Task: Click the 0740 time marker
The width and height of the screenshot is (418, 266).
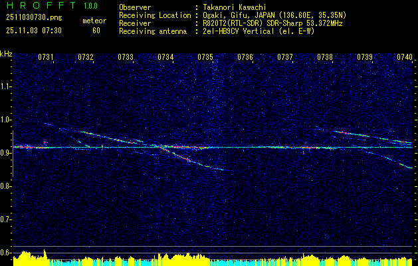Action: pyautogui.click(x=405, y=57)
